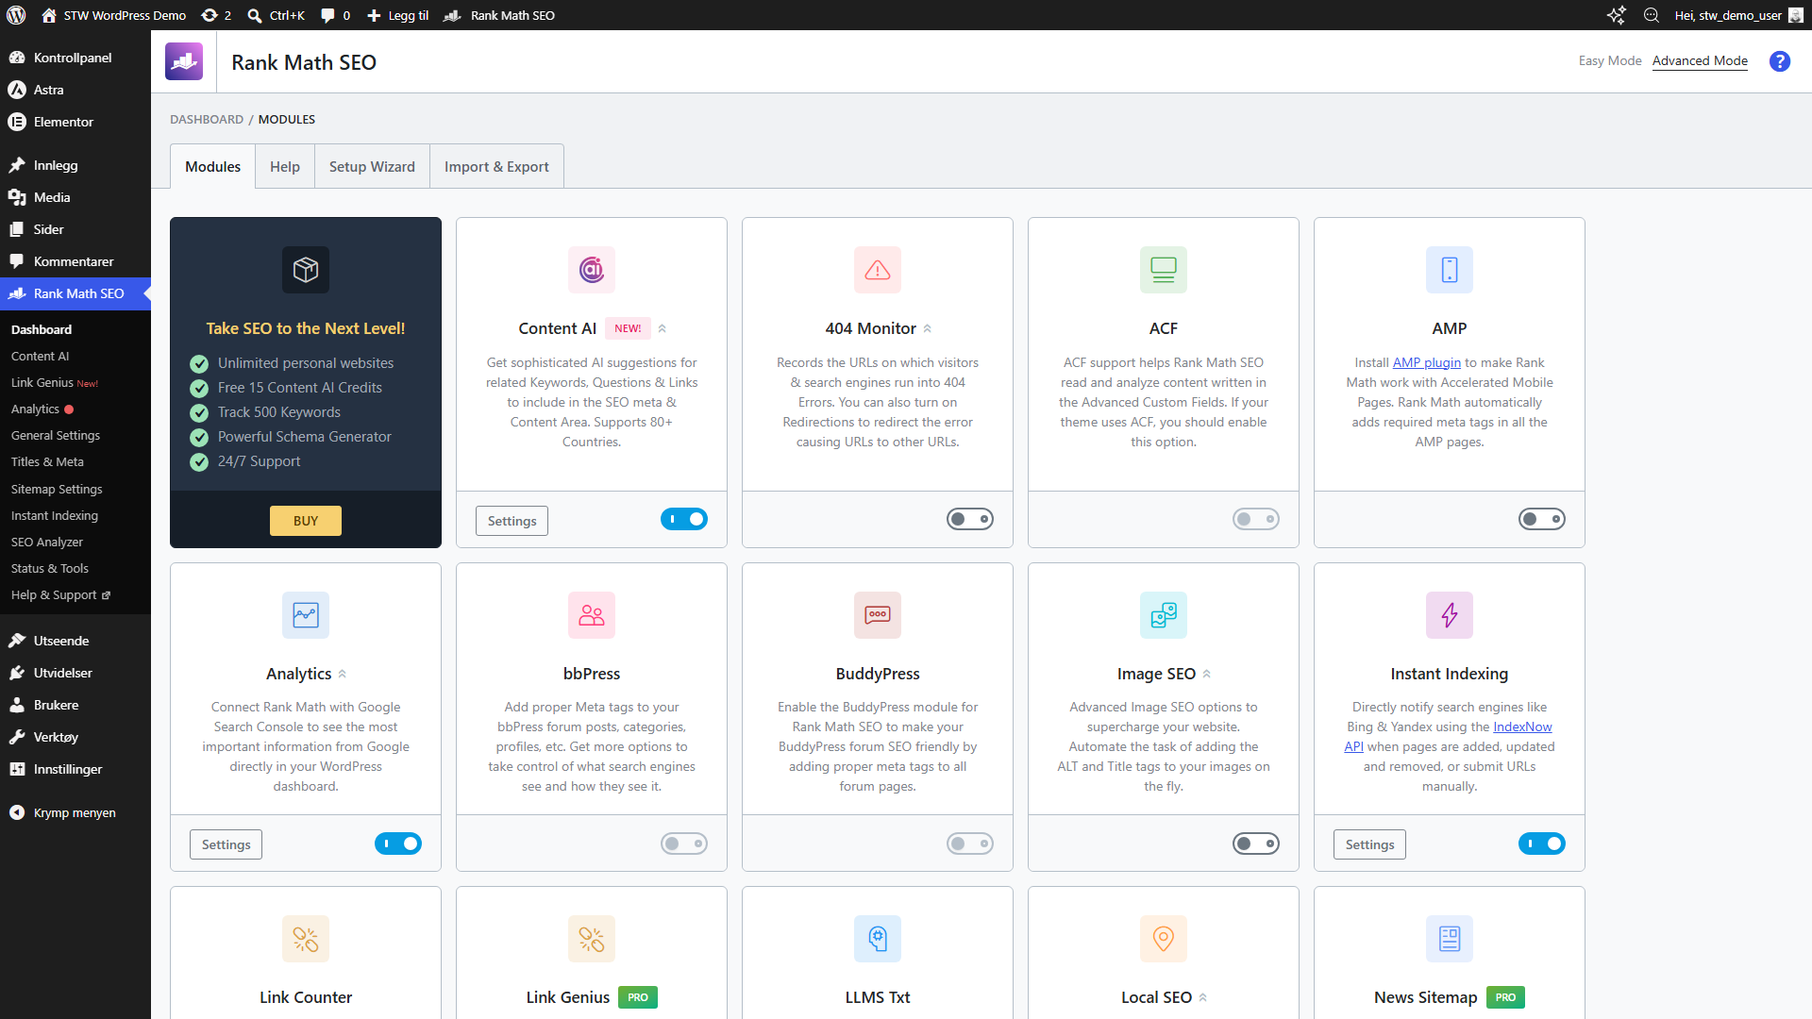Disable the Content AI module toggle
Viewport: 1812px width, 1019px height.
(684, 519)
